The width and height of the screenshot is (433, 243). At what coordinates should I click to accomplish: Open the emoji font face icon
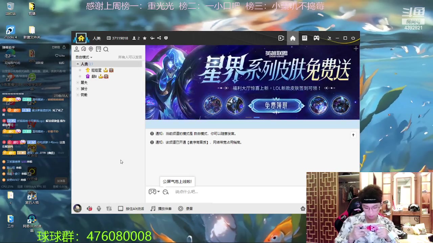pyautogui.click(x=165, y=192)
